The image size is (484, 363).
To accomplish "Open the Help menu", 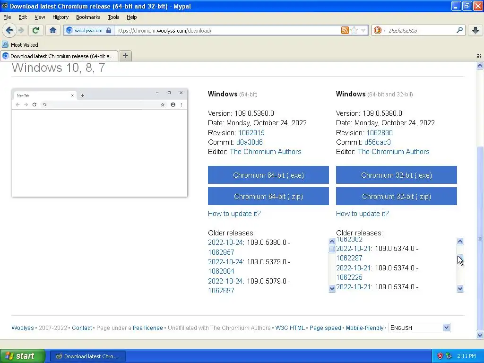I will coord(131,17).
